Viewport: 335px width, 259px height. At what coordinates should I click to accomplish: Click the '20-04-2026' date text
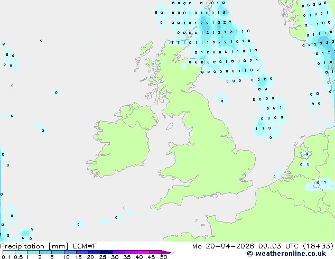tap(230, 246)
